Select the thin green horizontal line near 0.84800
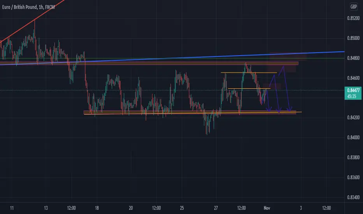This screenshot has height=214, width=363. (x=172, y=58)
